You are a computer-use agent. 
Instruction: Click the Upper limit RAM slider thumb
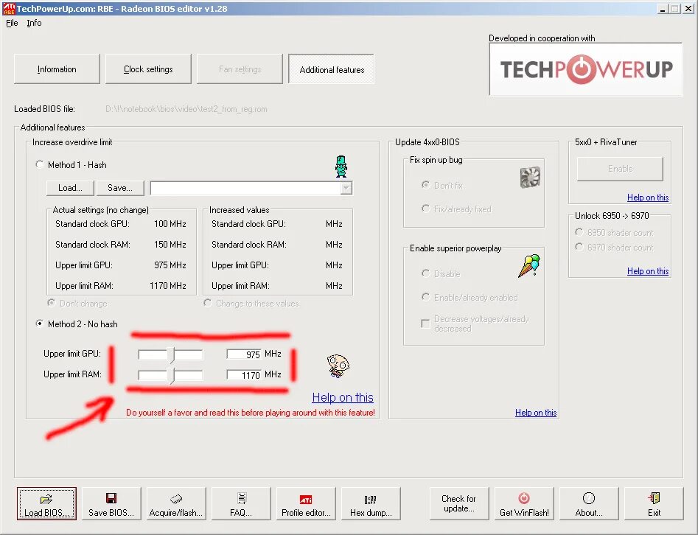pos(171,375)
